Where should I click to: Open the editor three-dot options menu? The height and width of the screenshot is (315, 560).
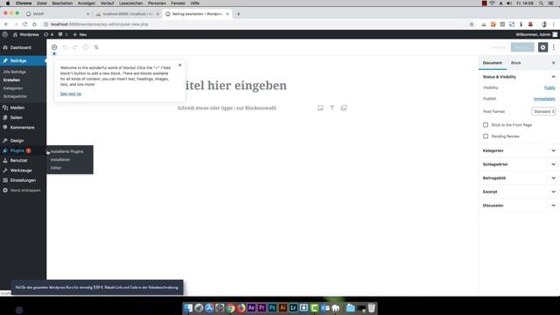coord(554,47)
